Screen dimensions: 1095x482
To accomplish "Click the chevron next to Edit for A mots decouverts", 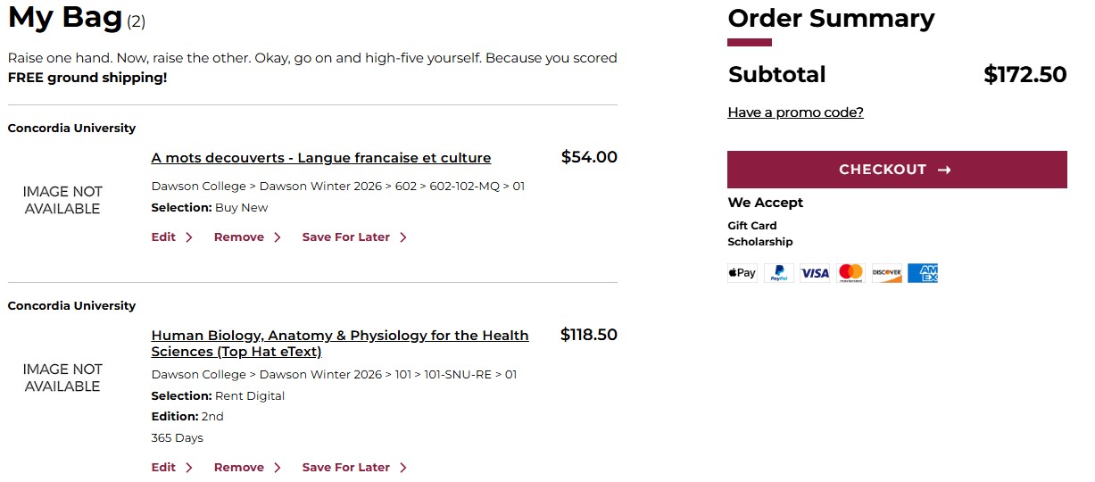I will (x=189, y=237).
